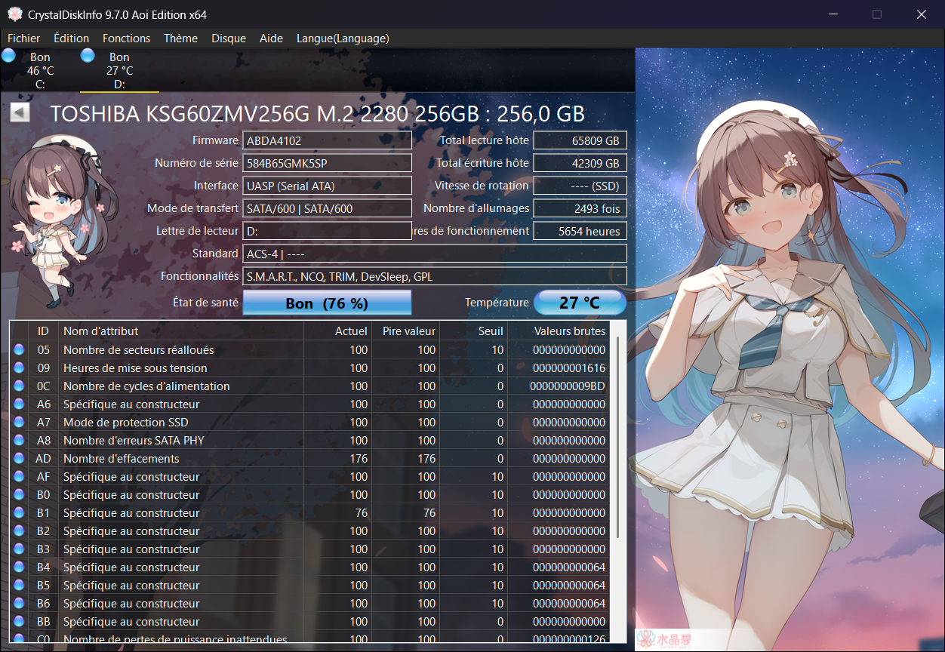
Task: Click the Firmware field ABDA4102
Action: point(327,140)
